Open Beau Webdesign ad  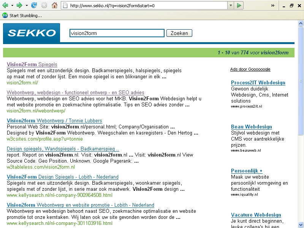(252, 127)
